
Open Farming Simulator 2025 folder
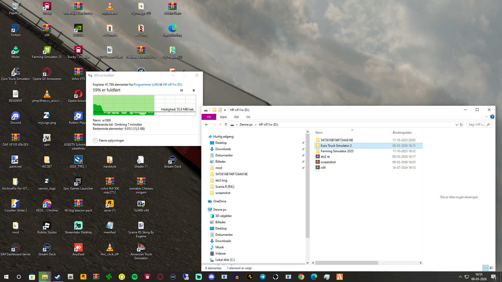337,151
